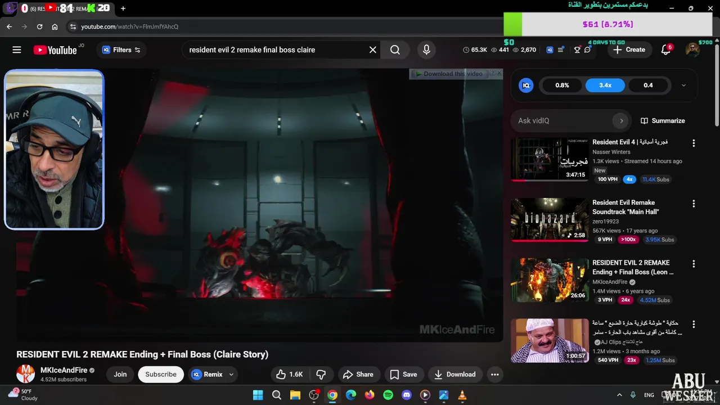Open Windows taskbar search

coord(277,395)
